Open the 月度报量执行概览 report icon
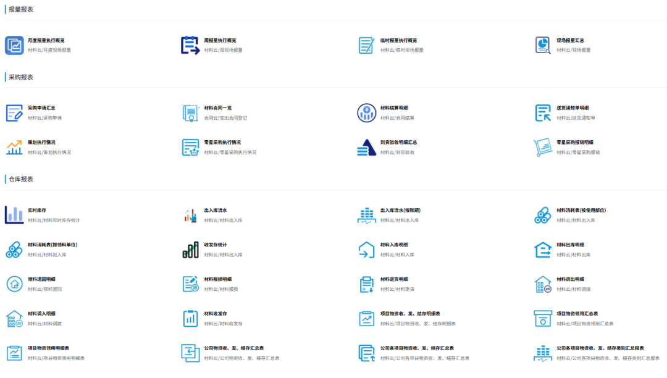 pyautogui.click(x=14, y=46)
